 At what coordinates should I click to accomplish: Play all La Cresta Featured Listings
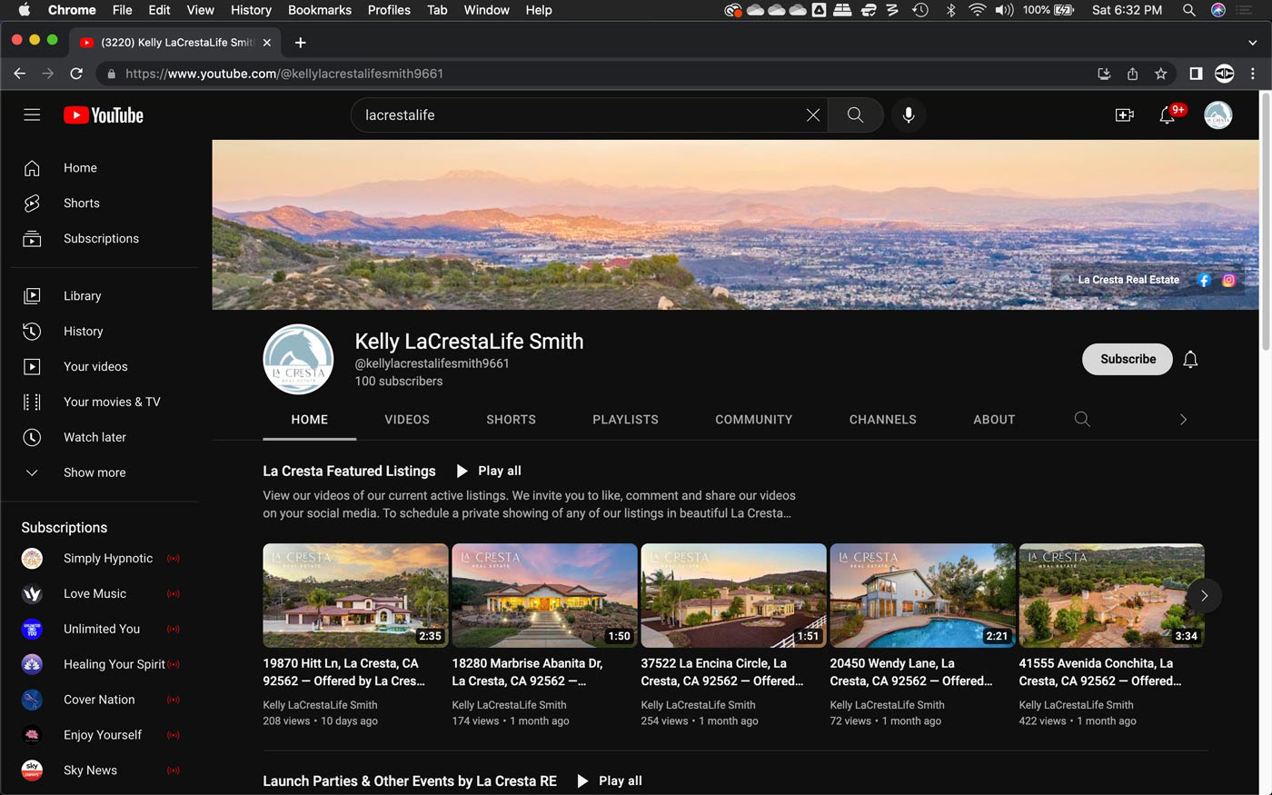click(489, 471)
